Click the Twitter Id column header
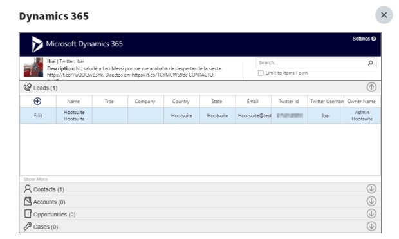Screen dimensions: 399x239 289,101
